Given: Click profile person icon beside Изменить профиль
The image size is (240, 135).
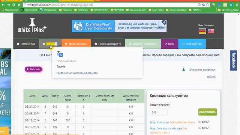Looking at the screenshot, I should [183, 70].
